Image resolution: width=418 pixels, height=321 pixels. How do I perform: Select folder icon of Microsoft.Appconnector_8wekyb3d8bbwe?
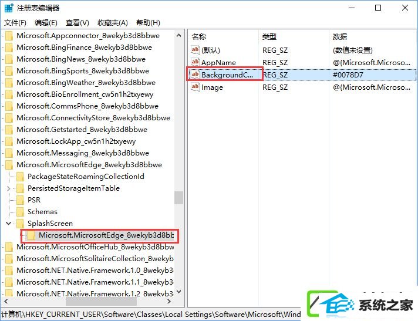tap(9, 36)
